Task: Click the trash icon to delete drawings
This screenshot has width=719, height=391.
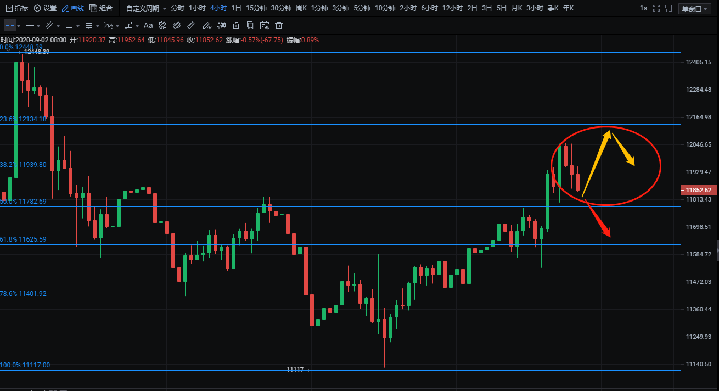Action: (x=279, y=26)
